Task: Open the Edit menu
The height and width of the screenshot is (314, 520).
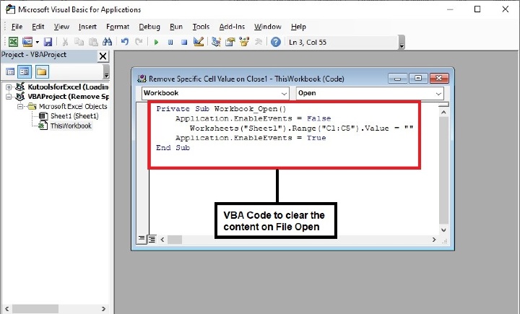Action: tap(38, 27)
